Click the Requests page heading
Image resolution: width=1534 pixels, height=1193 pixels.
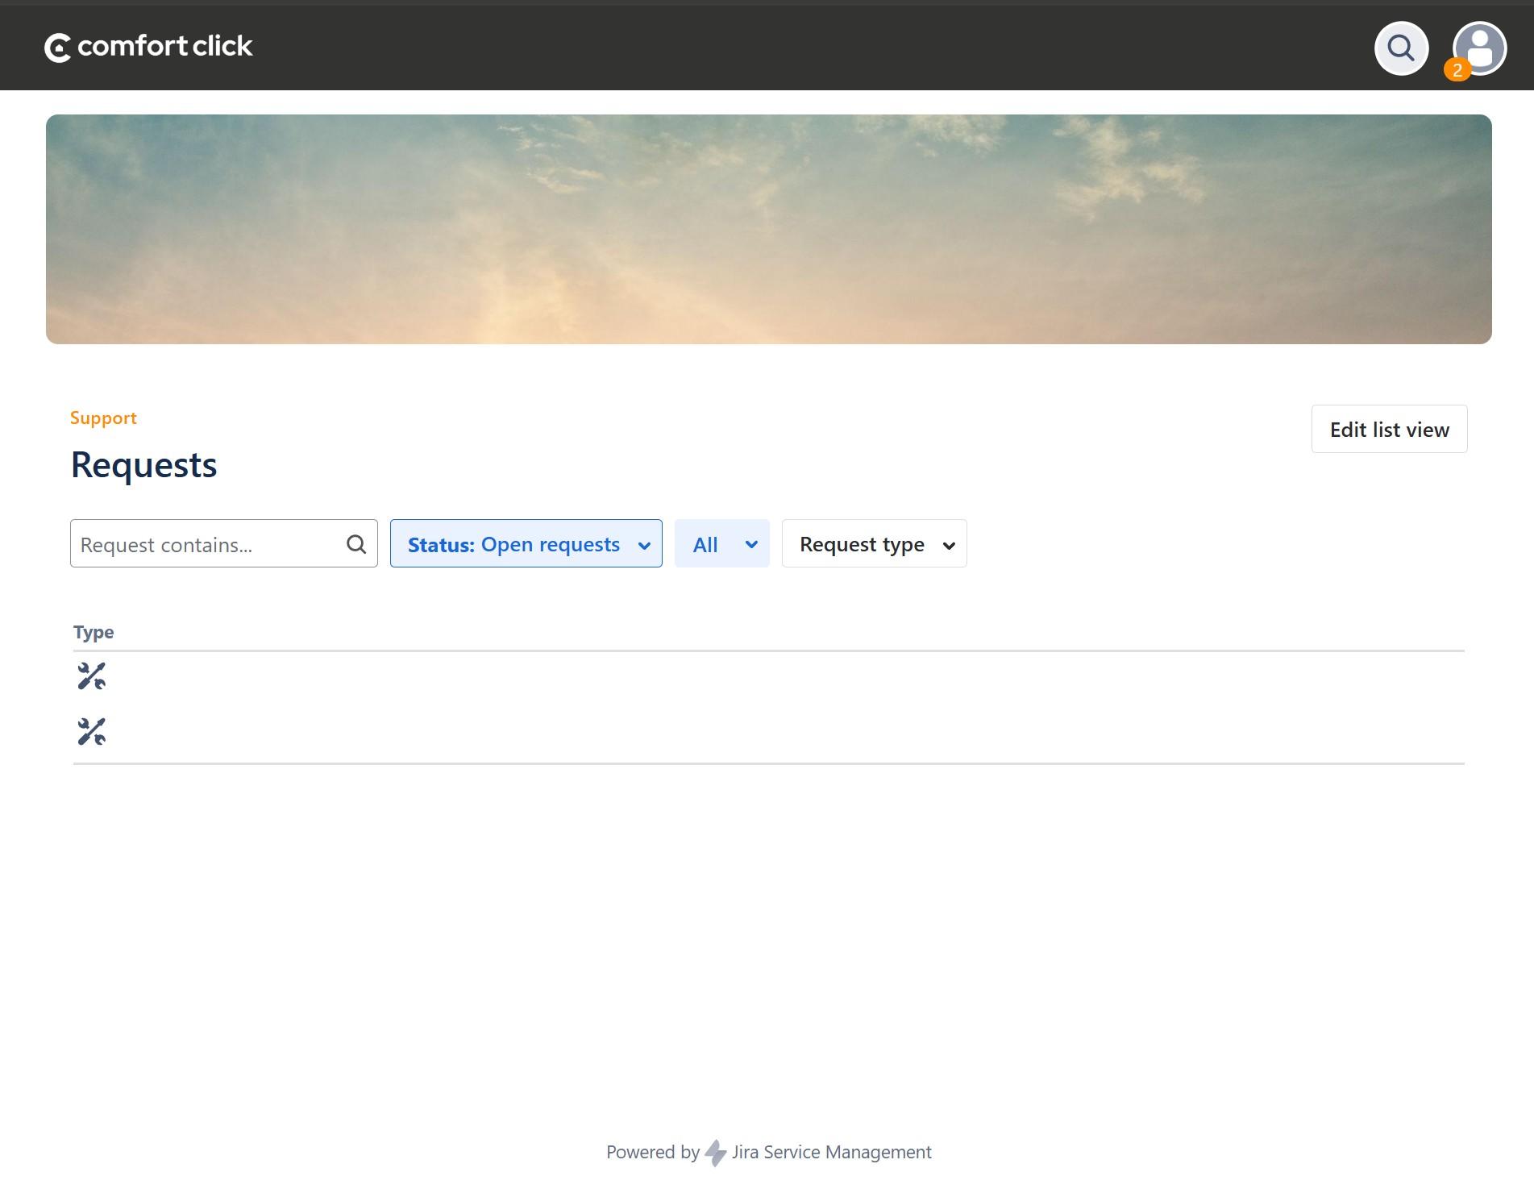tap(144, 465)
